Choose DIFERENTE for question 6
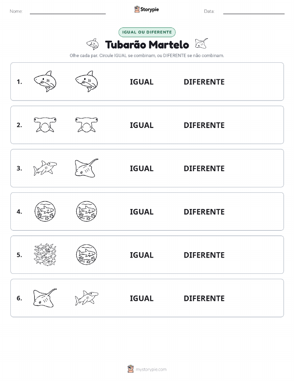294x381 pixels. pos(204,298)
